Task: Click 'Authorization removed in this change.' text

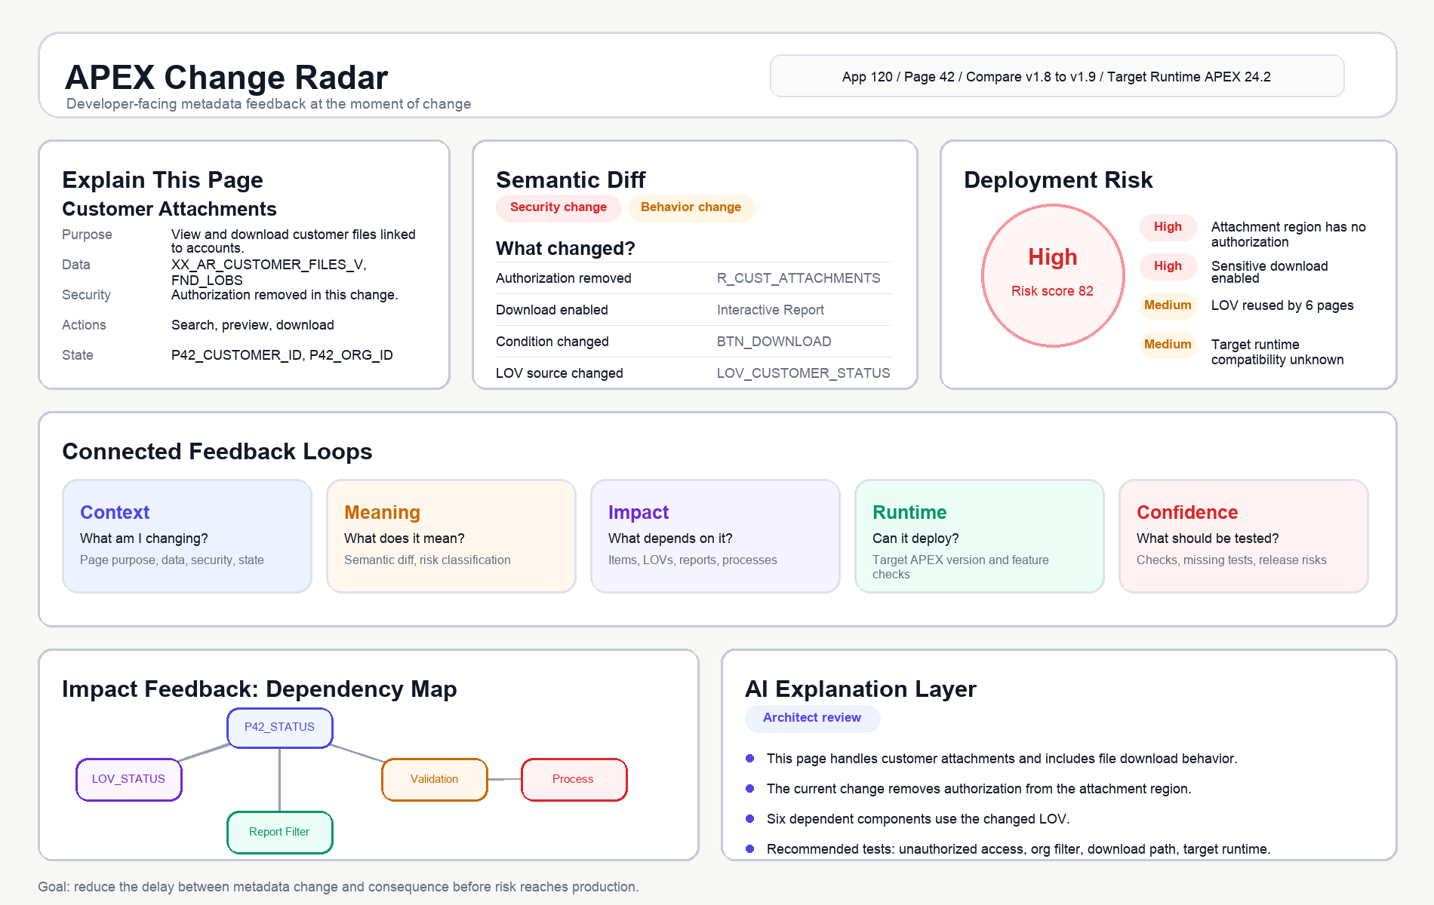Action: coord(285,295)
